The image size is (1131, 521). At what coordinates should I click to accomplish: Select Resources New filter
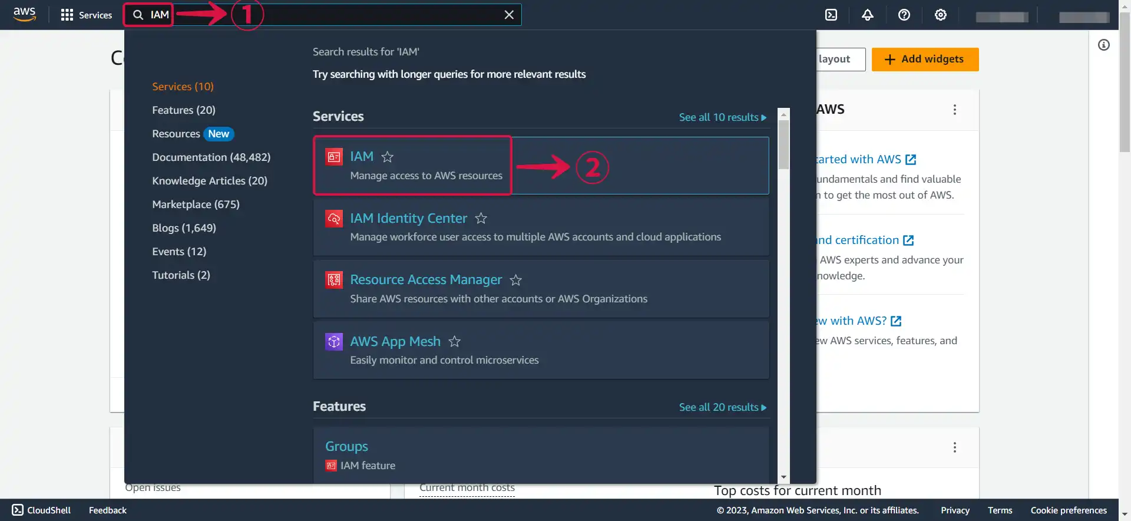[x=193, y=134]
